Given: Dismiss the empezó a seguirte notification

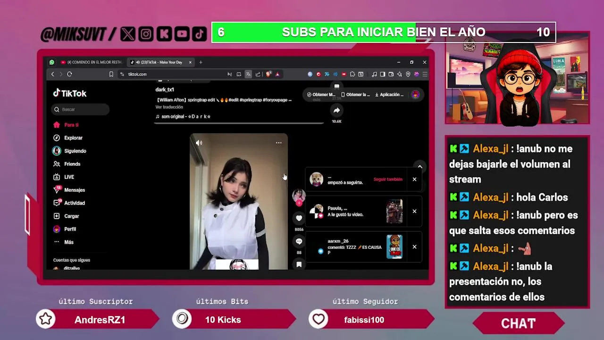Looking at the screenshot, I should [x=414, y=179].
